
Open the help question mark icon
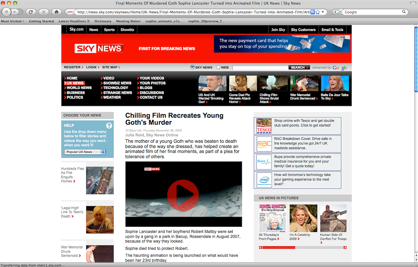click(109, 126)
